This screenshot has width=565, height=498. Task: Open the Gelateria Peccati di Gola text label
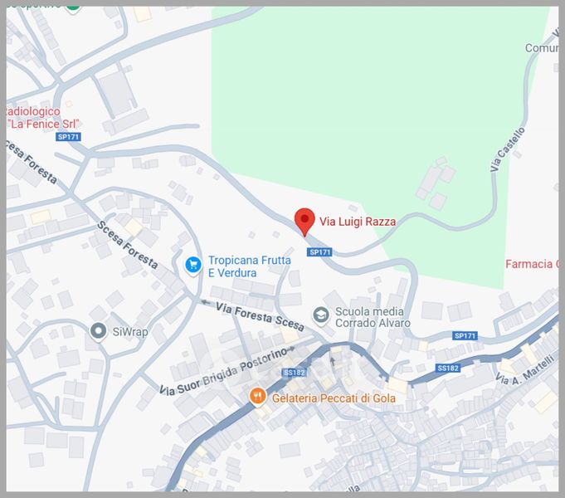click(x=334, y=398)
